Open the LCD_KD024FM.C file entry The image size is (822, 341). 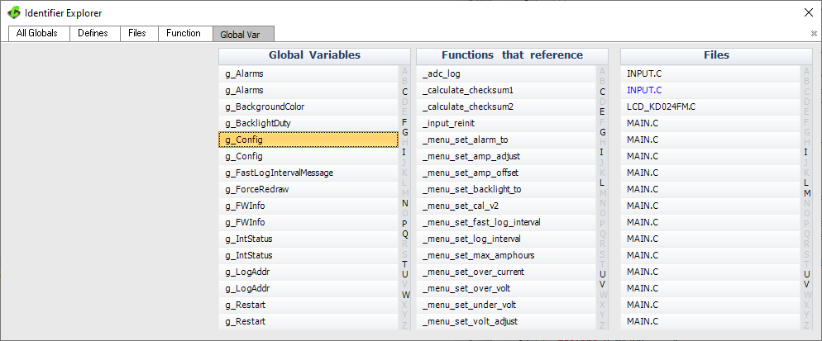tap(661, 107)
